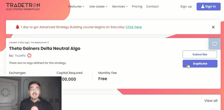Open the Contact page
Viewport: 224px width, 110px height.
coord(152,6)
